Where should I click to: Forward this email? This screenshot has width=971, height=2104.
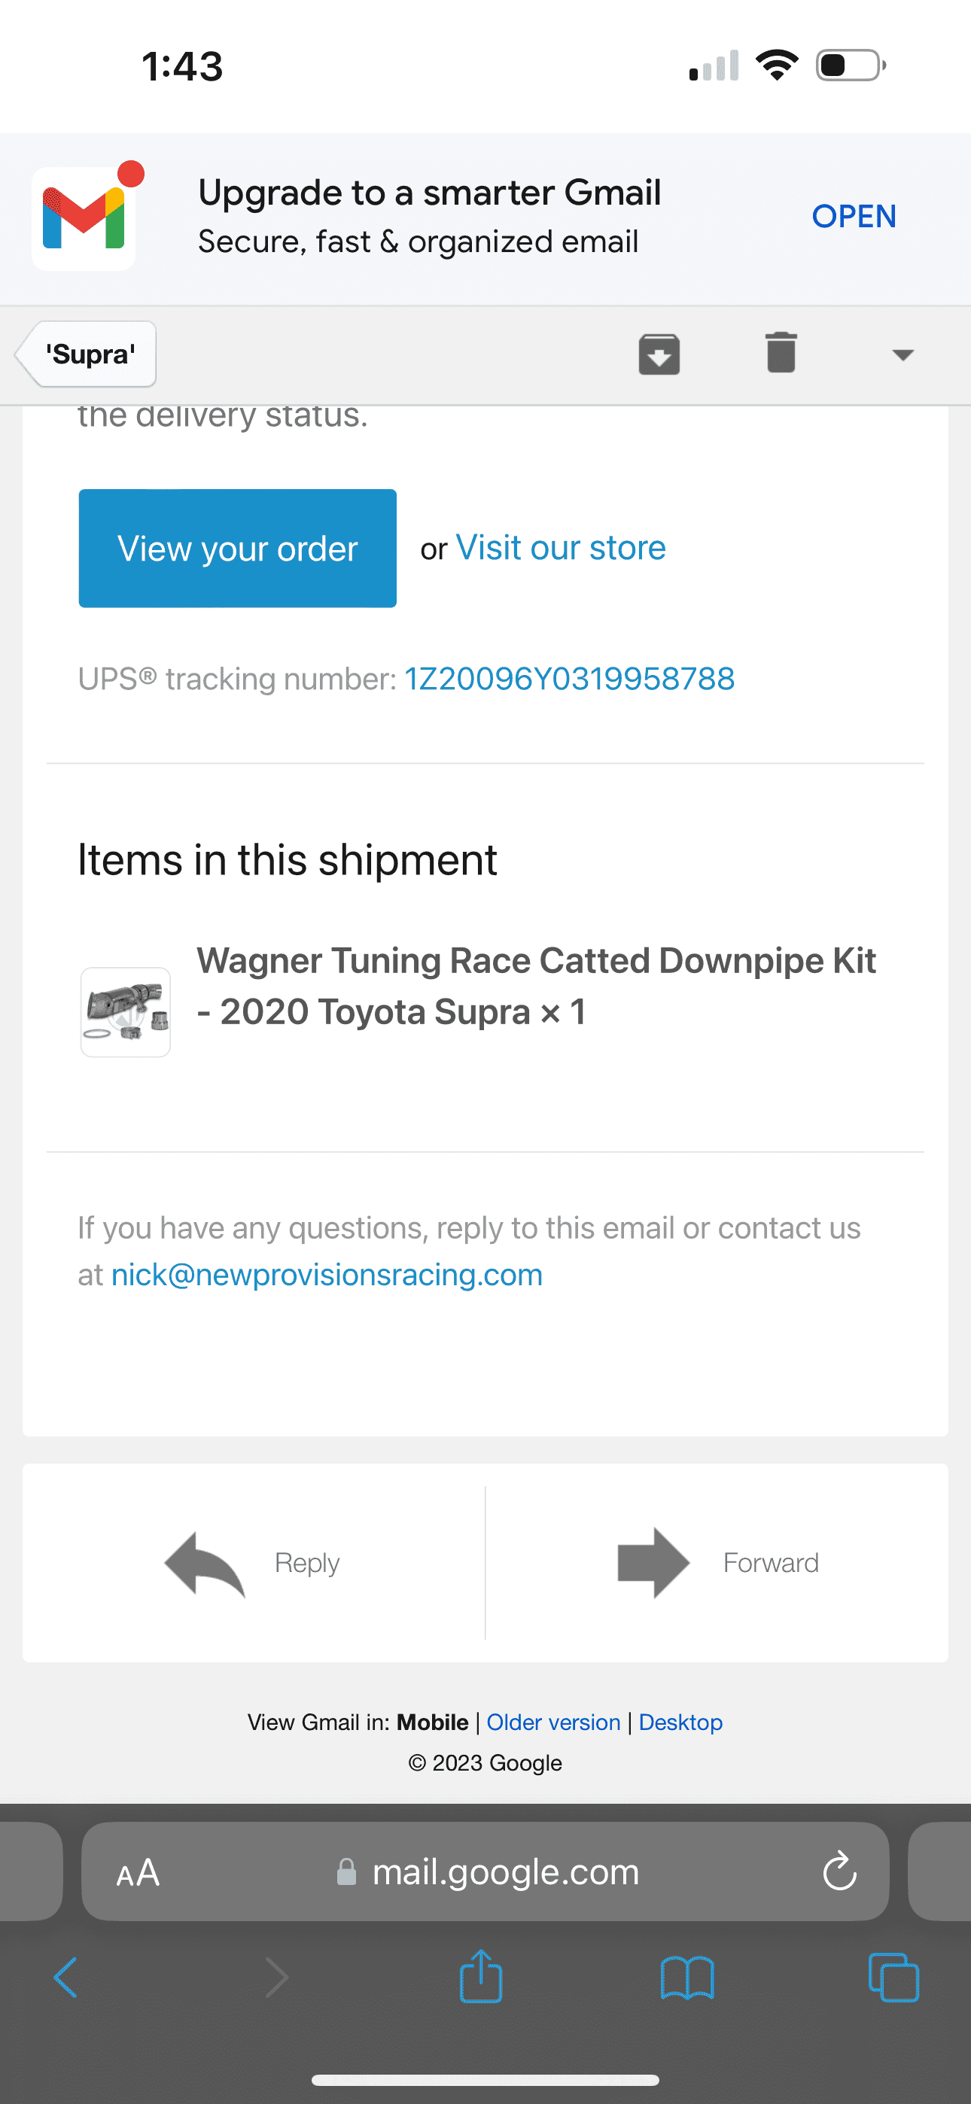point(717,1562)
